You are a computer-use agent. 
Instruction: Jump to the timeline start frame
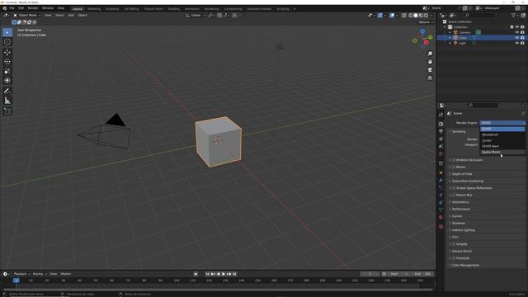click(207, 274)
